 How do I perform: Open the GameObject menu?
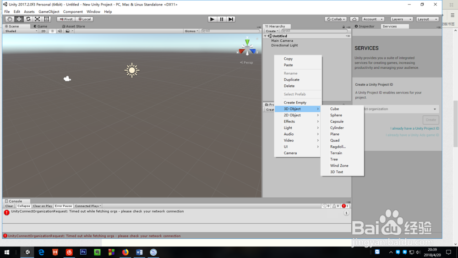(49, 12)
